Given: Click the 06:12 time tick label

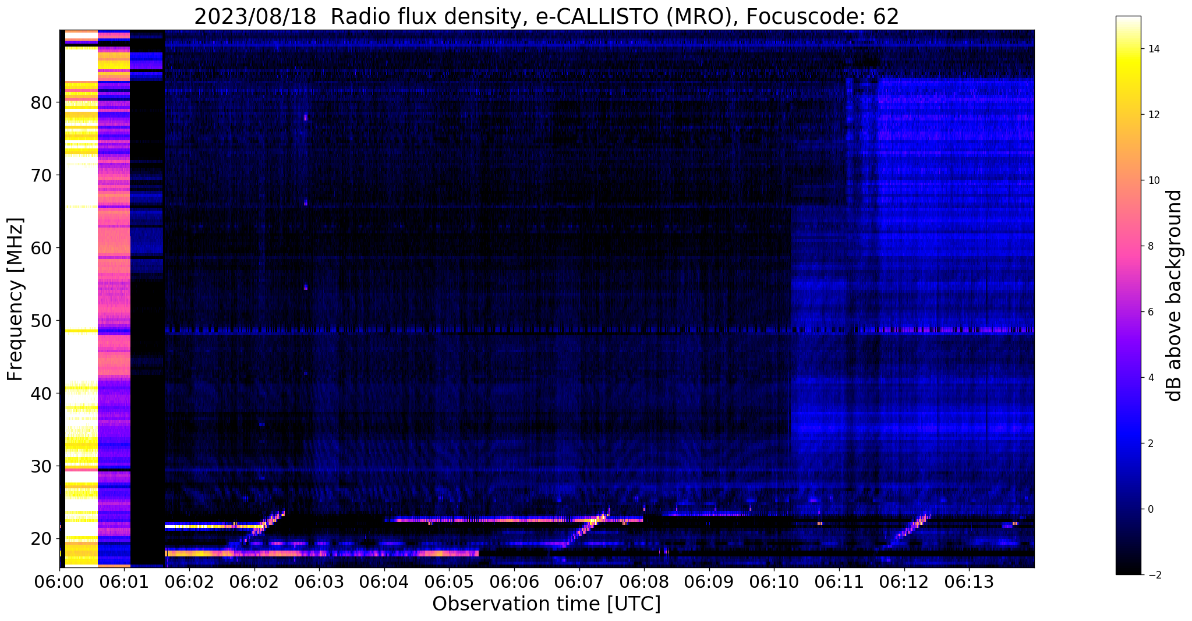Looking at the screenshot, I should (904, 581).
